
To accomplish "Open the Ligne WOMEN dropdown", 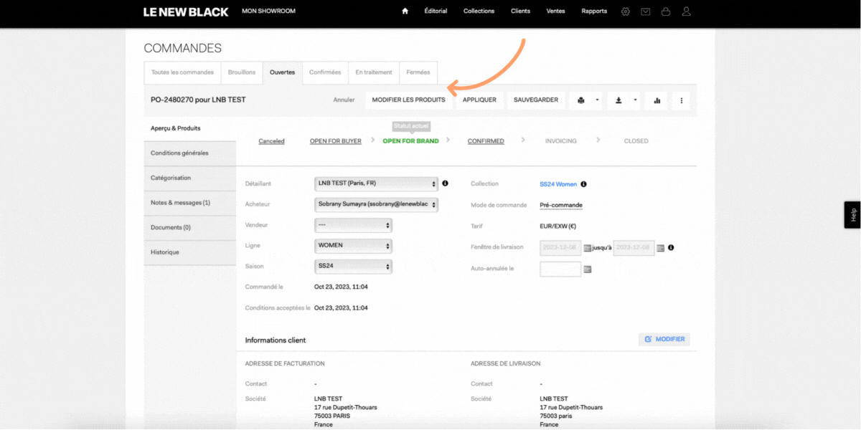I will [x=353, y=246].
